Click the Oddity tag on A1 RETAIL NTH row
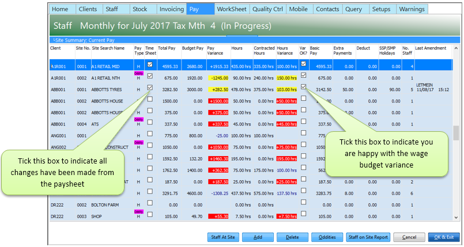This screenshot has width=464, height=247. pyautogui.click(x=138, y=73)
